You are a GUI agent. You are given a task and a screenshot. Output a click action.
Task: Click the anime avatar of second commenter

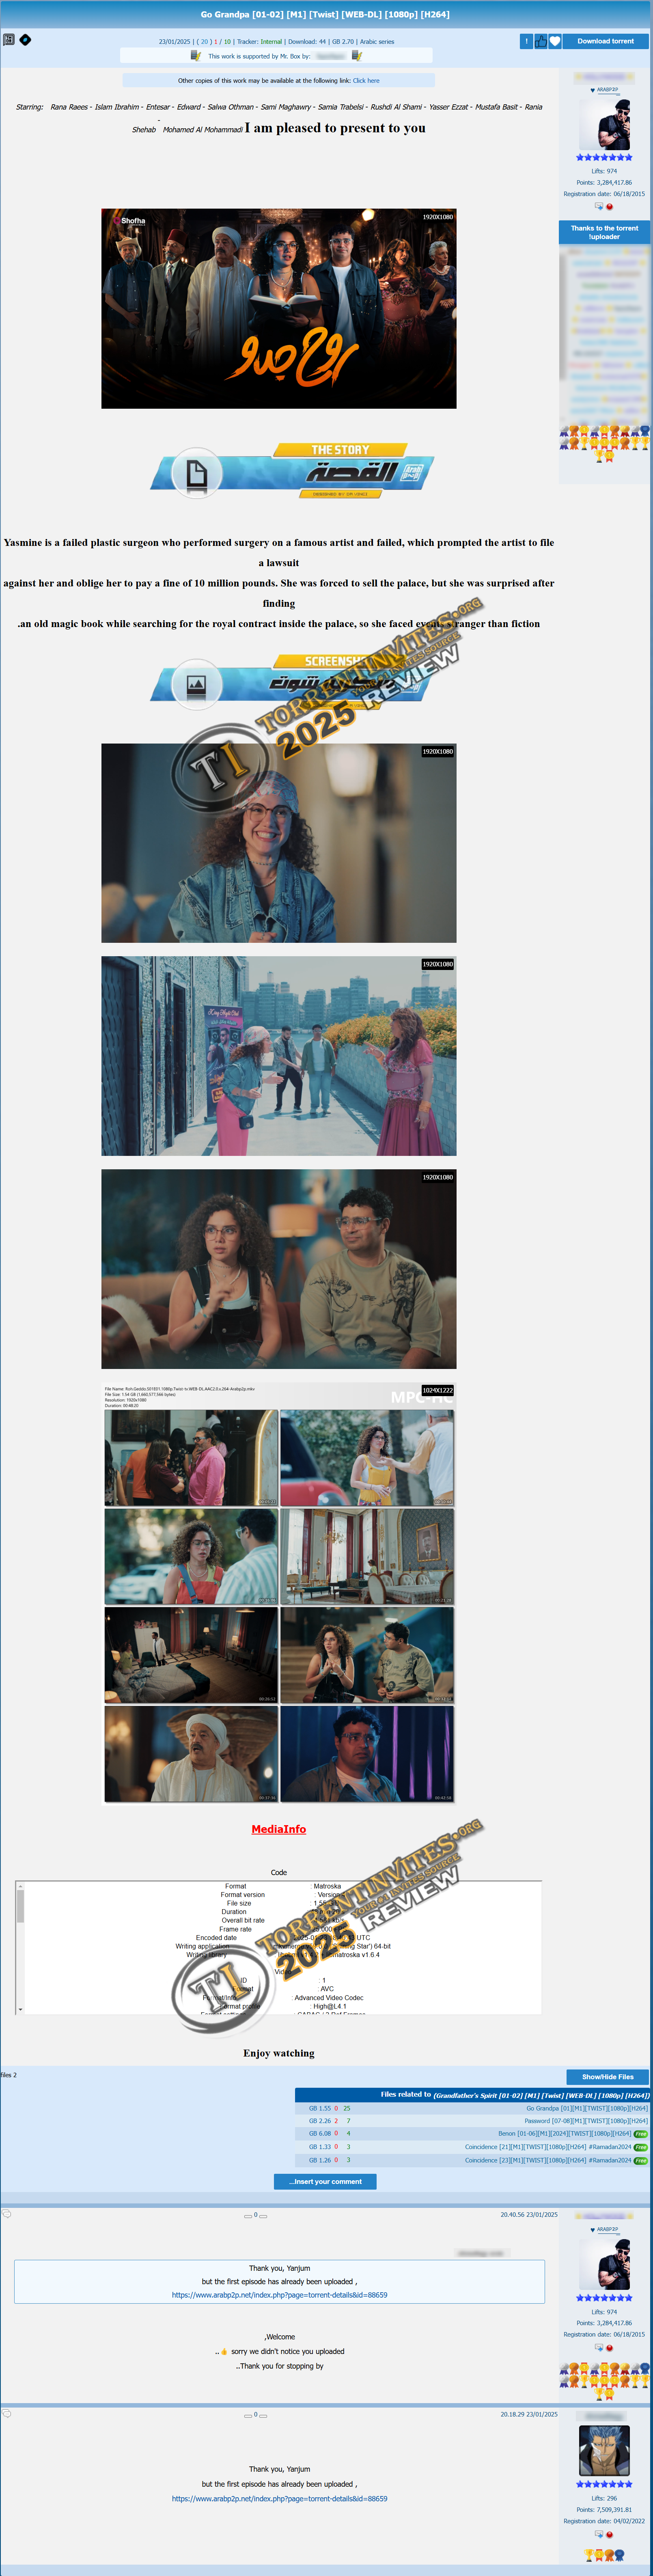[604, 2451]
